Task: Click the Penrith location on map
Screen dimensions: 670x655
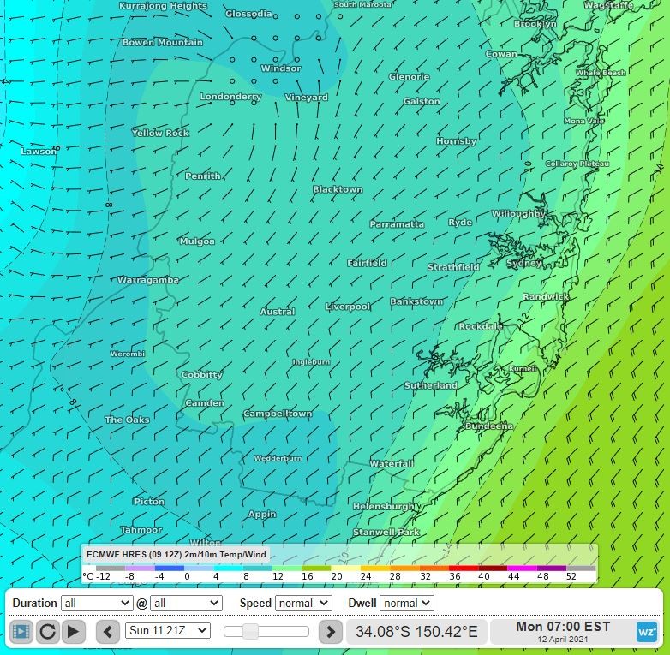Action: click(x=202, y=176)
